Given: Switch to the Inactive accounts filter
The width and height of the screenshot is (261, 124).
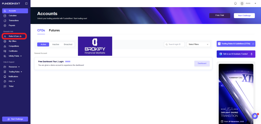Looking at the screenshot, I should (x=56, y=44).
